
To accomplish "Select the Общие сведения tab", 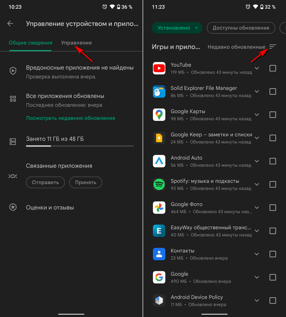I will [30, 43].
